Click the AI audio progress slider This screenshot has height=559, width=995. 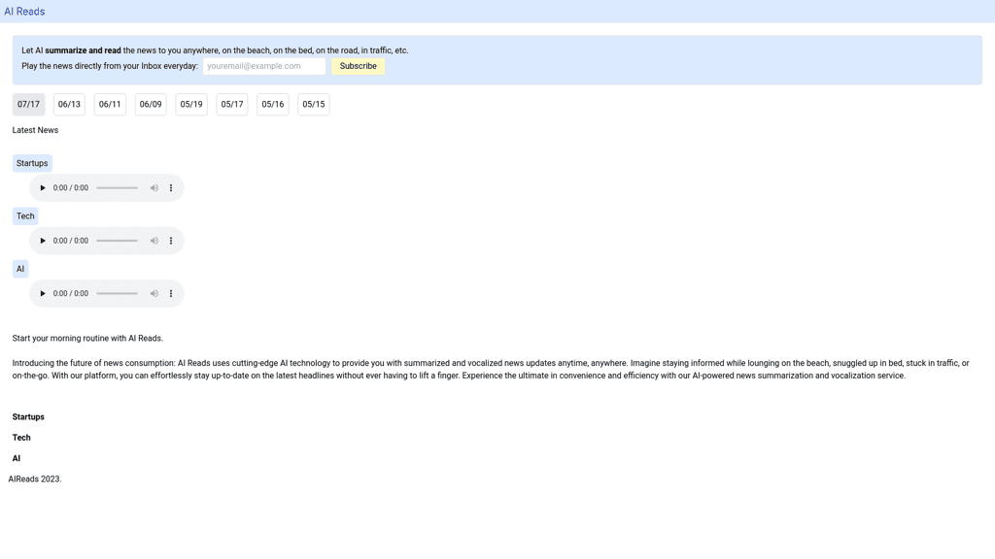(117, 294)
